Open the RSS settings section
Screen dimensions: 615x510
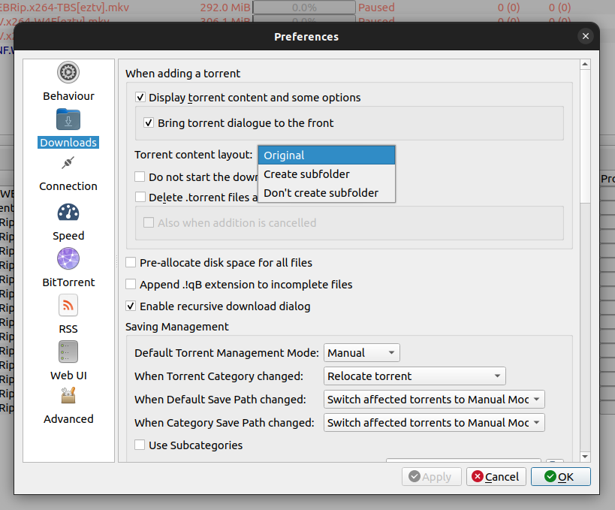(x=68, y=315)
